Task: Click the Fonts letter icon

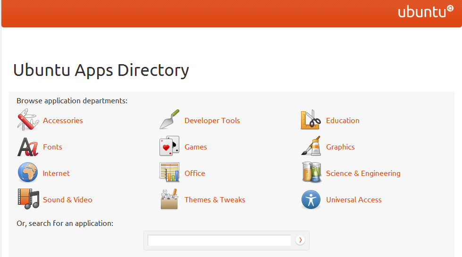Action: pyautogui.click(x=28, y=147)
